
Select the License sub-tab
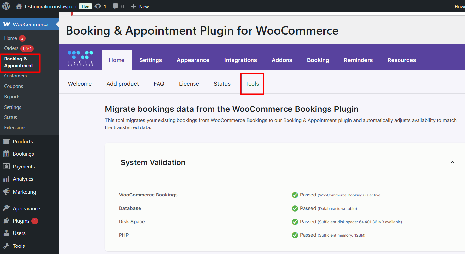point(189,84)
